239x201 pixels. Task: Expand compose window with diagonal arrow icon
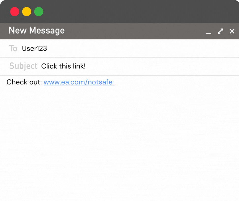(x=220, y=31)
